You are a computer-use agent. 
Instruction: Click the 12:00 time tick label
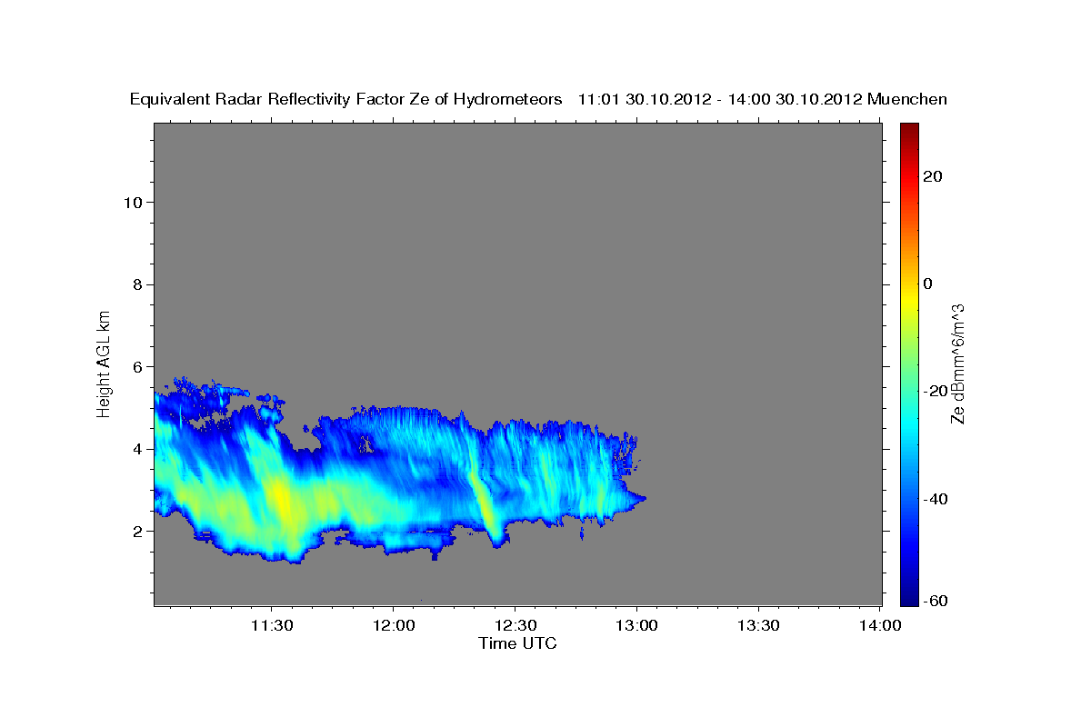(394, 626)
